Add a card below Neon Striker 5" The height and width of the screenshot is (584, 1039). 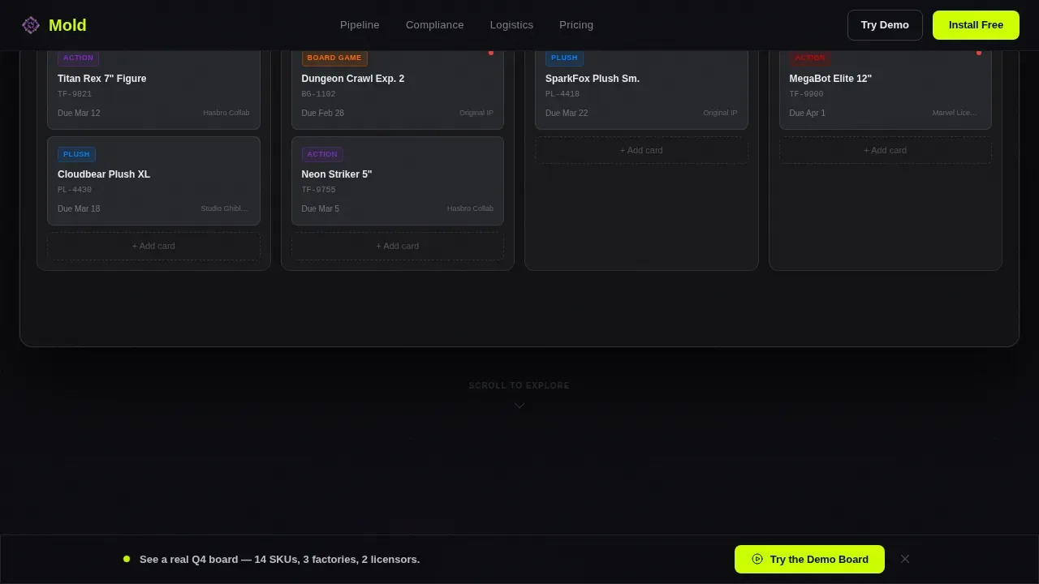click(398, 246)
